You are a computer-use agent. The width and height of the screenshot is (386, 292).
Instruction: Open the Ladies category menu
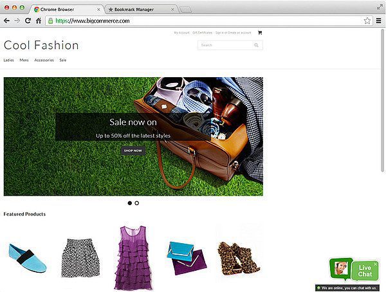point(8,60)
